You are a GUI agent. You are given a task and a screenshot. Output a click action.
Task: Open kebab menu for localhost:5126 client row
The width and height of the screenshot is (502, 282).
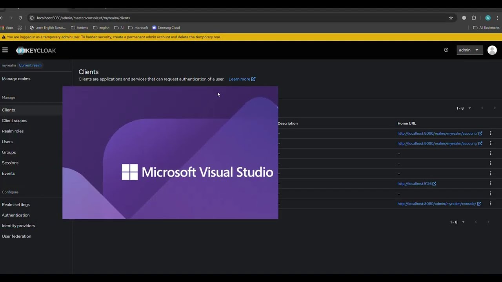(x=490, y=183)
